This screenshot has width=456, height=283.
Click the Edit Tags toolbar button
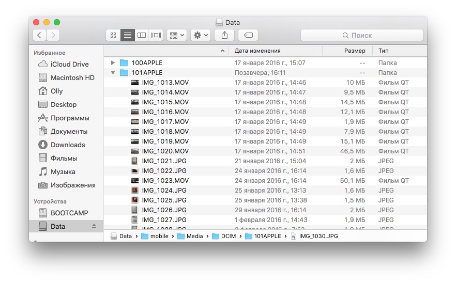click(x=248, y=35)
